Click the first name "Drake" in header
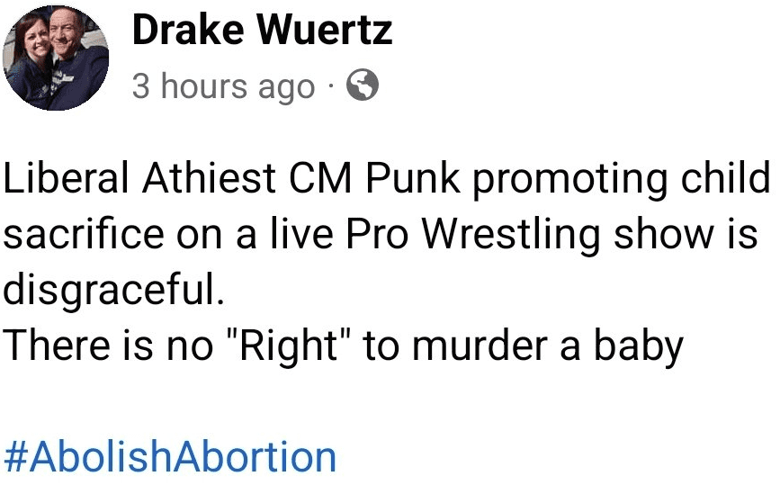Image resolution: width=780 pixels, height=485 pixels. tap(186, 31)
